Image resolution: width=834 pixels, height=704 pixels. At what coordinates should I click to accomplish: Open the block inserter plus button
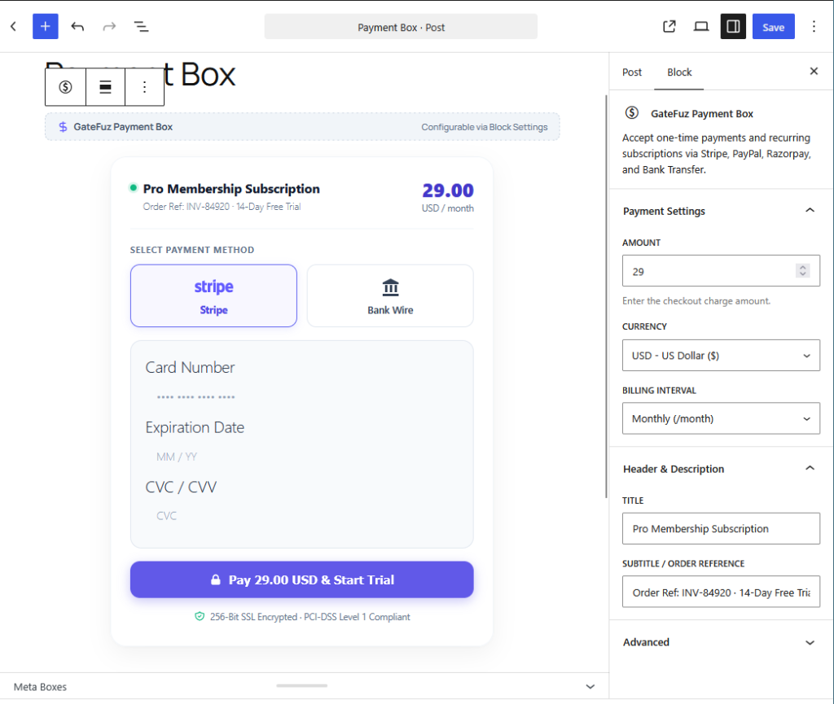pyautogui.click(x=46, y=27)
